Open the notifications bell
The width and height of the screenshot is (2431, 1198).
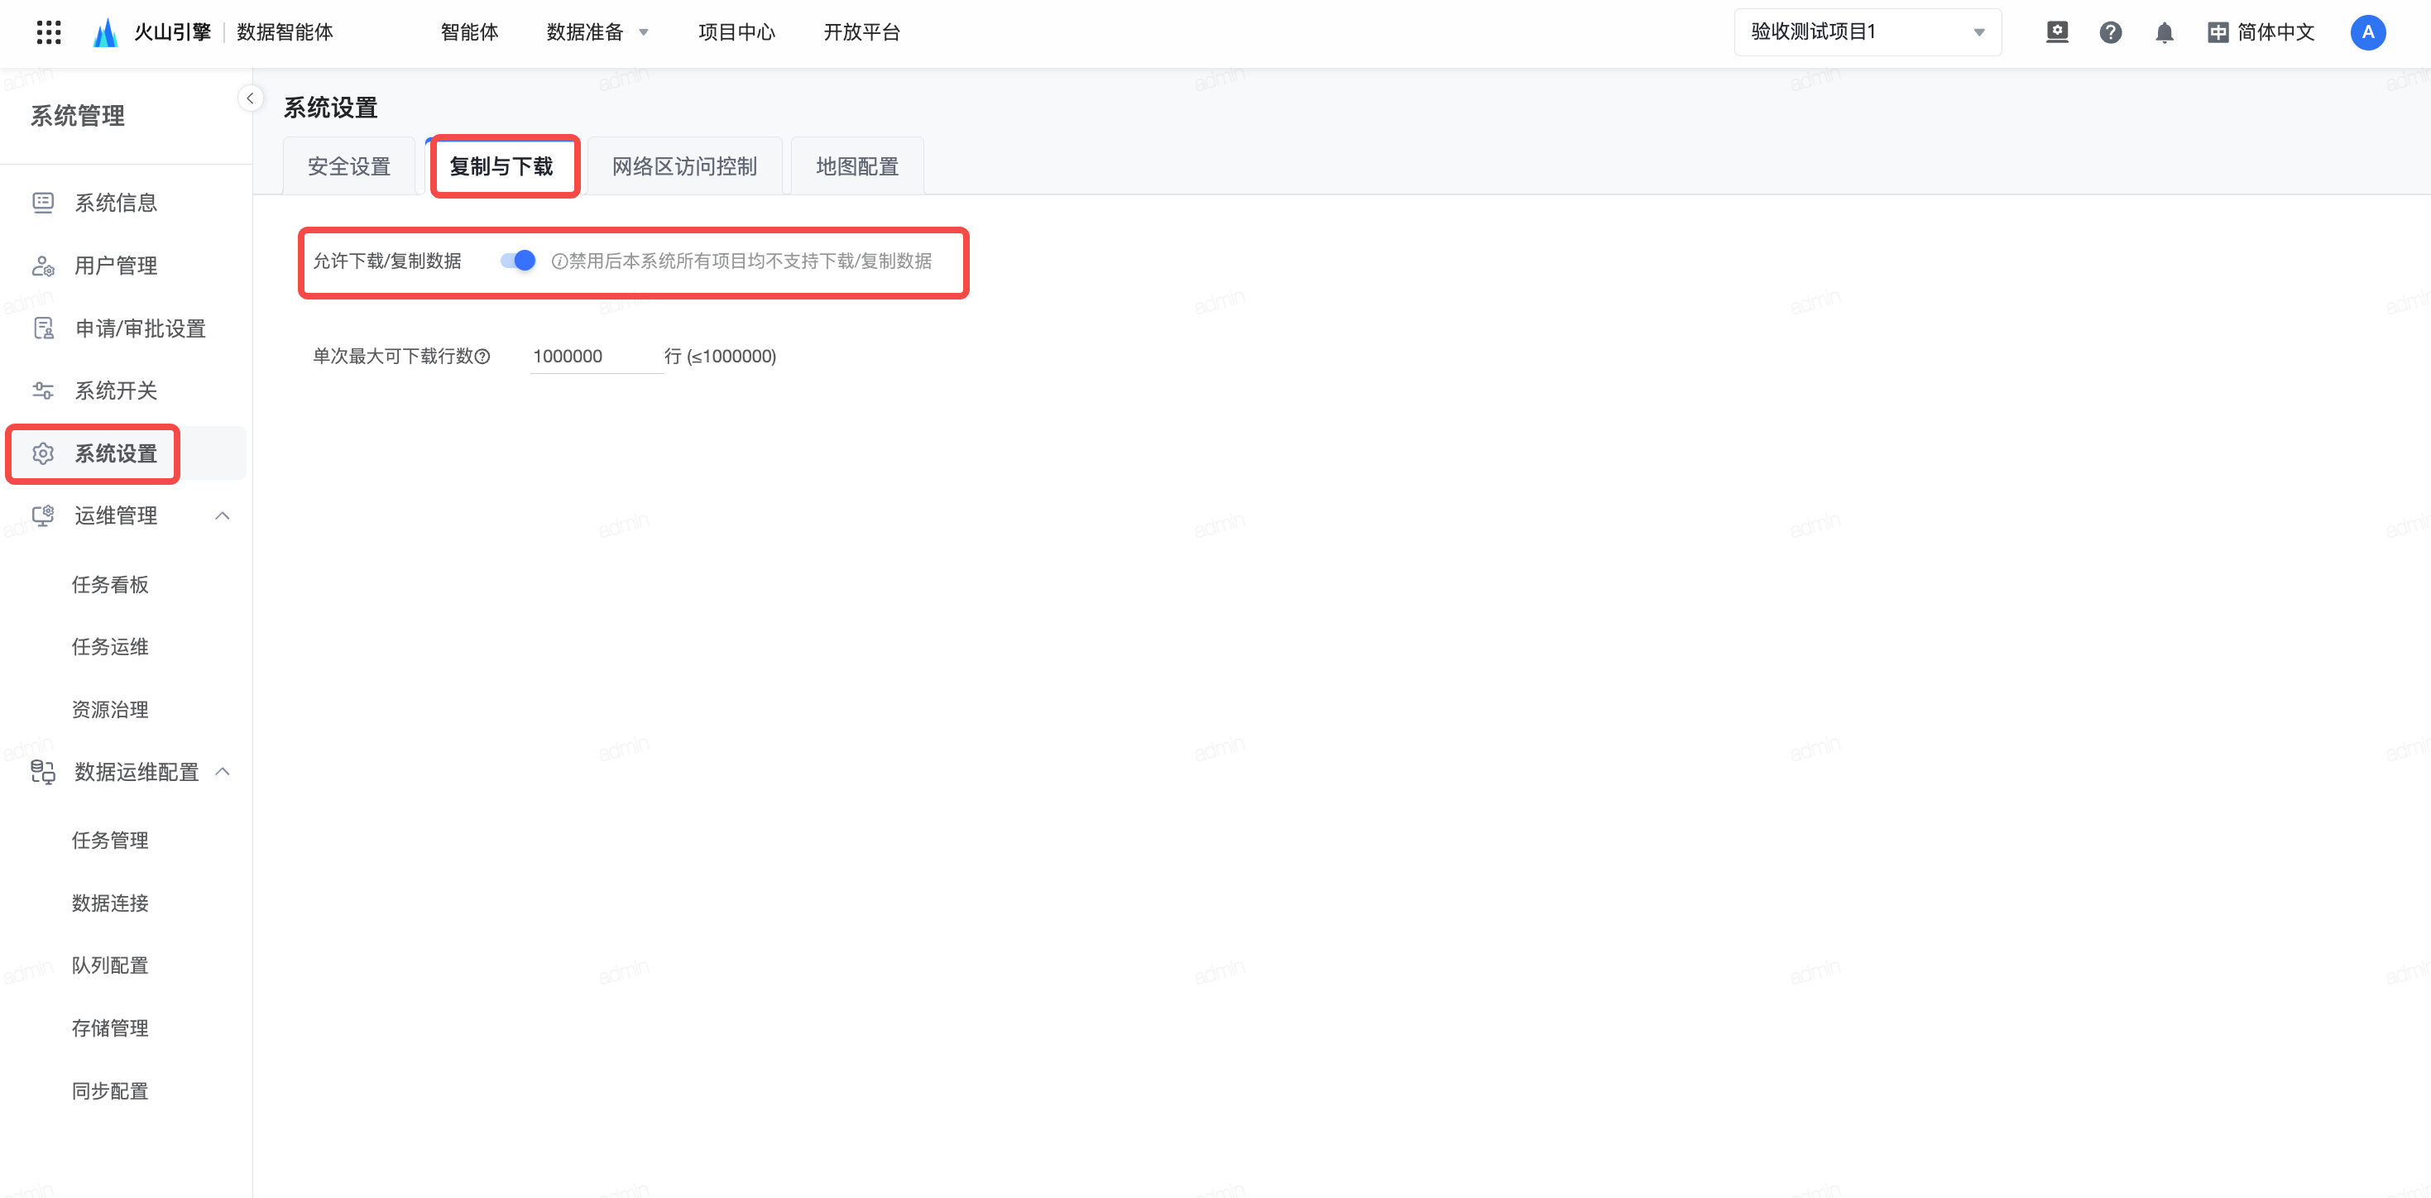click(x=2164, y=33)
